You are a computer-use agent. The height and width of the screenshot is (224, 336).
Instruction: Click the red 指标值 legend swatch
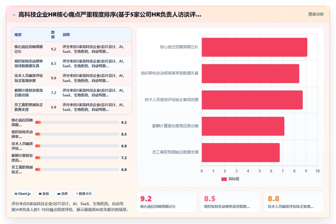click(224, 179)
